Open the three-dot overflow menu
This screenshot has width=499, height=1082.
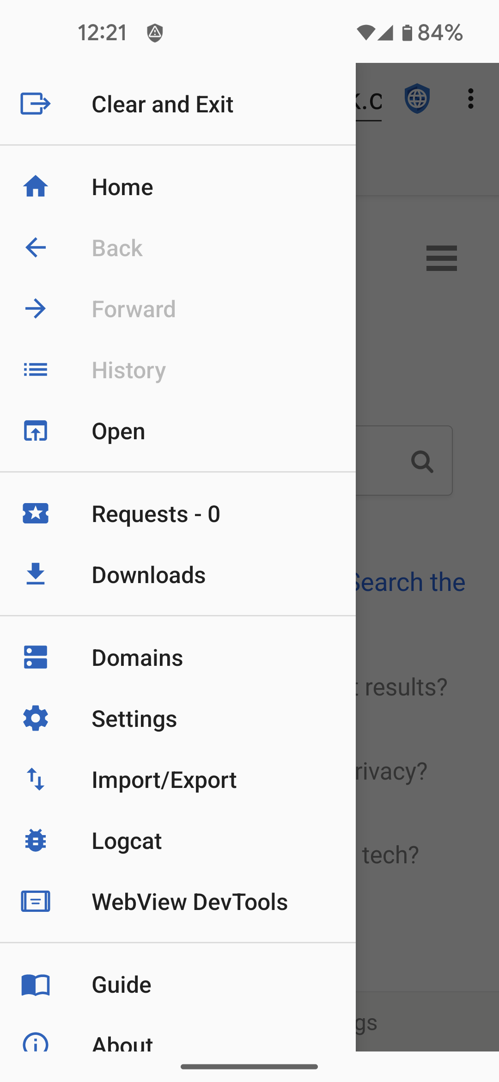(x=470, y=98)
